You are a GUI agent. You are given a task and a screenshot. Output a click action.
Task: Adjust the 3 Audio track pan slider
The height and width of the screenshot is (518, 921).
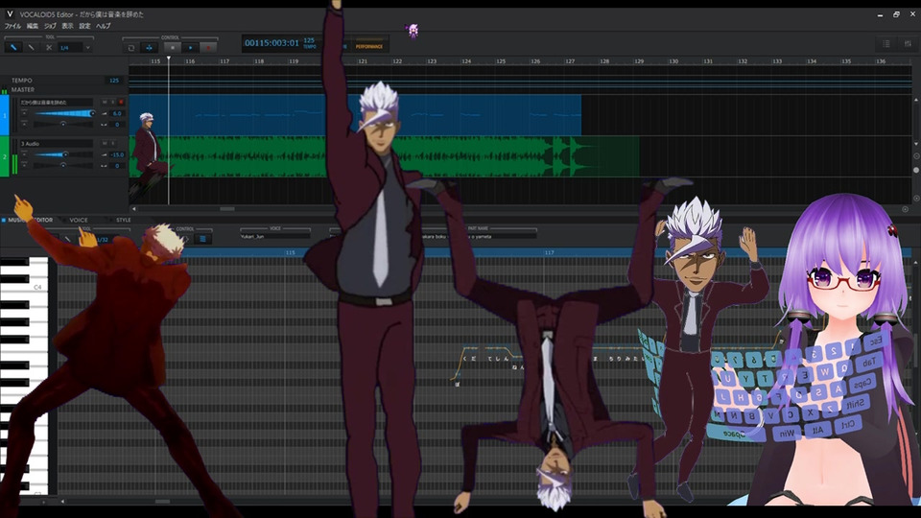click(63, 165)
